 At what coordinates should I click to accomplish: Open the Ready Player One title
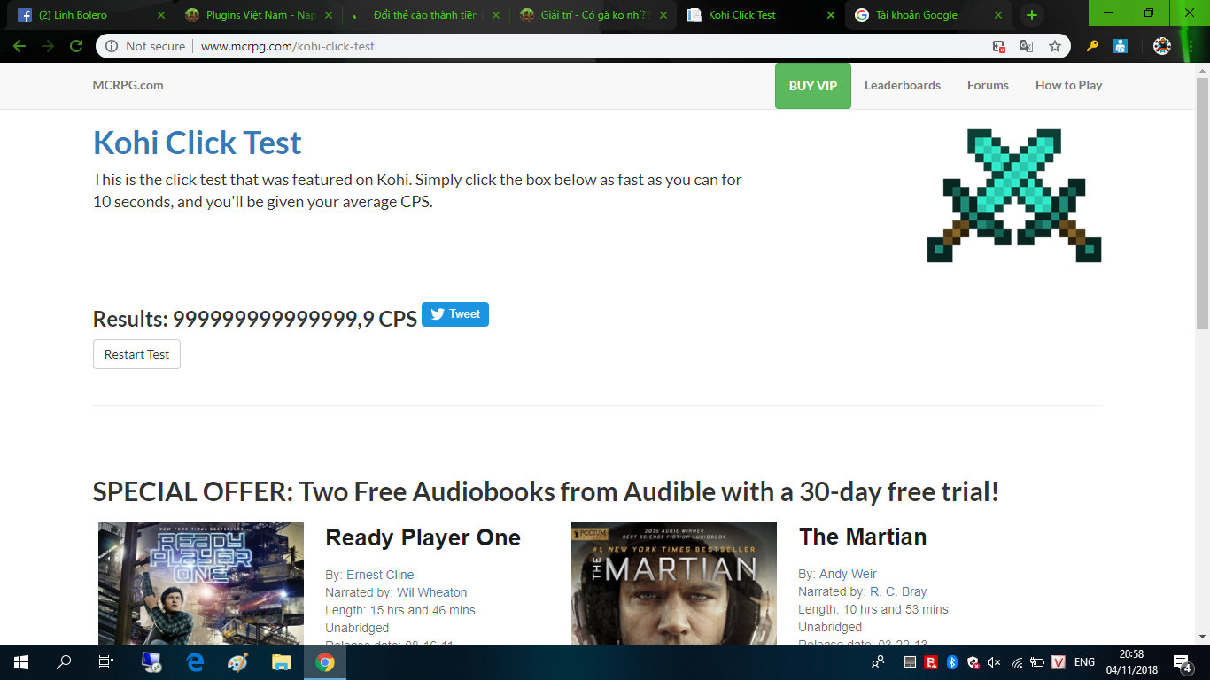click(423, 537)
